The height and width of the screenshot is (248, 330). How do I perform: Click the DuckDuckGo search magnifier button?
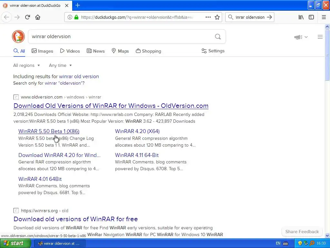pyautogui.click(x=218, y=37)
